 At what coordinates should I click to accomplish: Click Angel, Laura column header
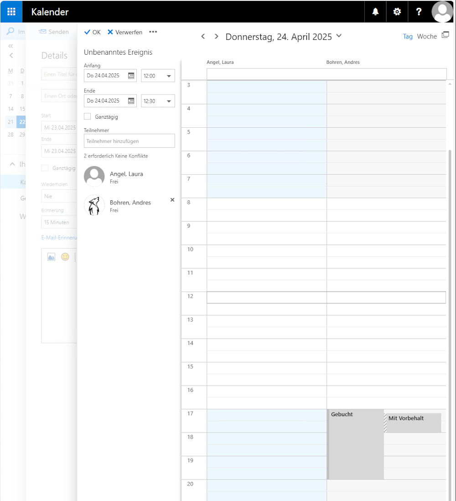pyautogui.click(x=220, y=63)
